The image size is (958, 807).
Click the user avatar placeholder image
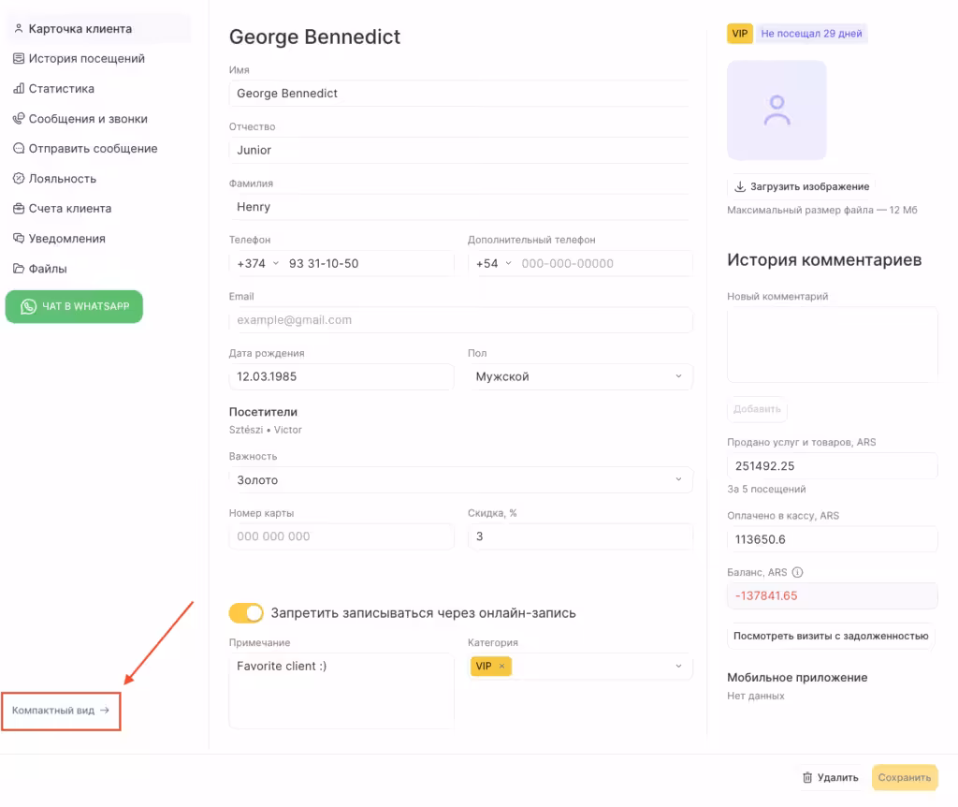coord(777,110)
